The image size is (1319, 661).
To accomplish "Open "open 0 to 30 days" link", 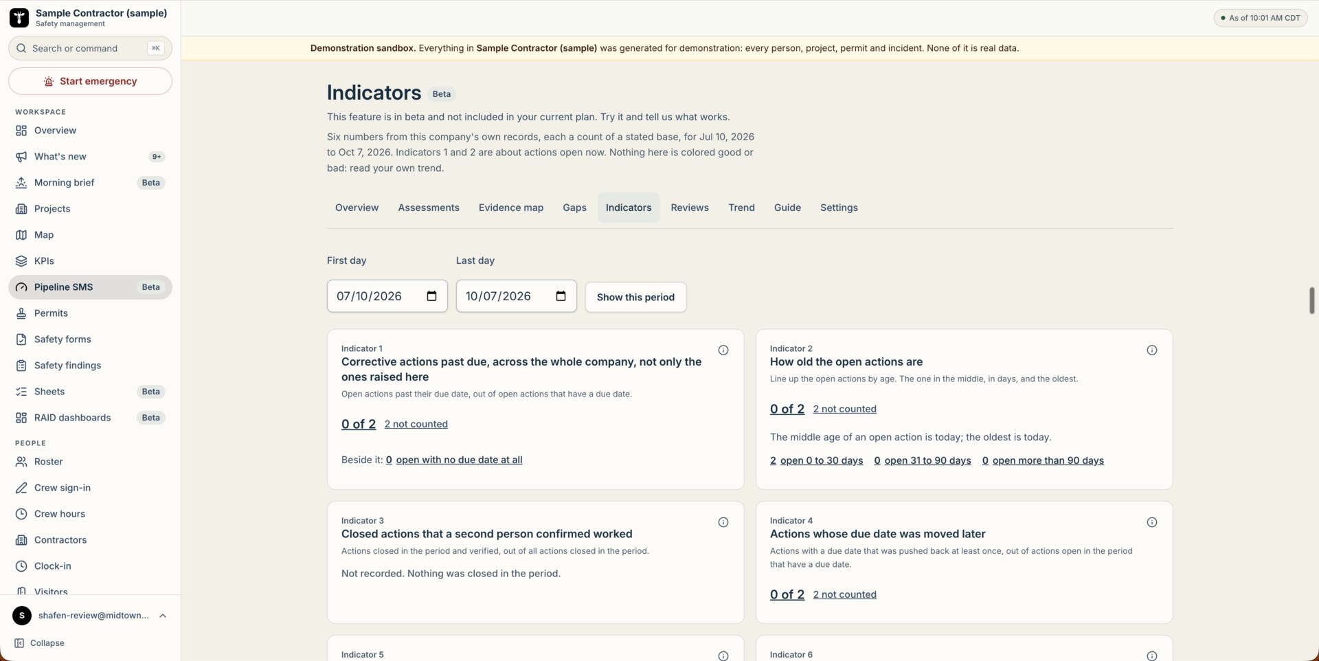I will tap(822, 460).
